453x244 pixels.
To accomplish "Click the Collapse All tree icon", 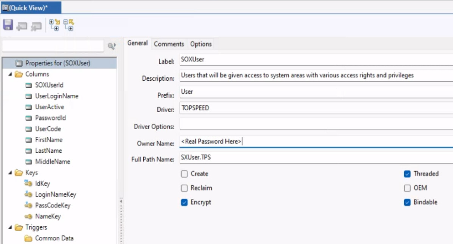I will point(68,25).
